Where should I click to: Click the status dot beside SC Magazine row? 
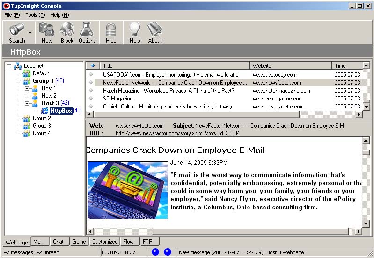pos(91,99)
